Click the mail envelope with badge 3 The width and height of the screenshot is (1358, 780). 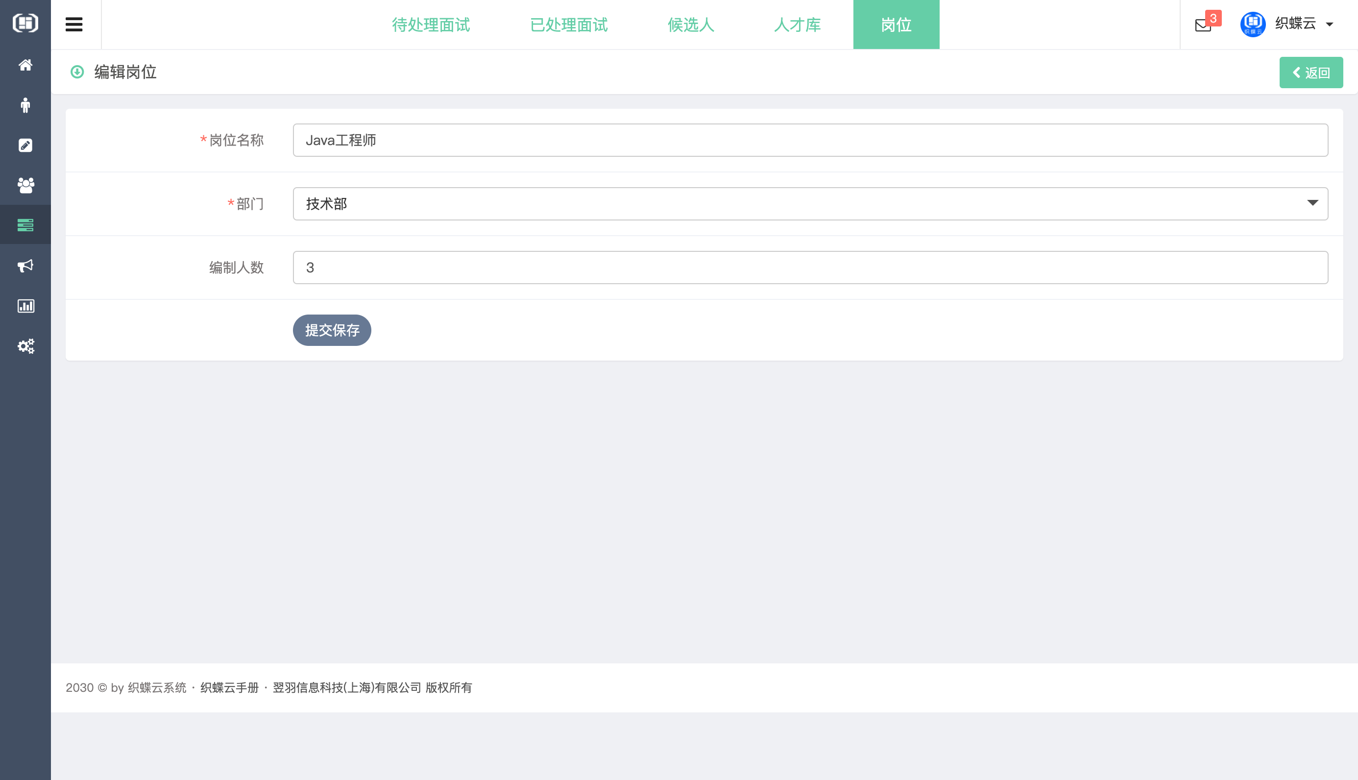[1203, 24]
